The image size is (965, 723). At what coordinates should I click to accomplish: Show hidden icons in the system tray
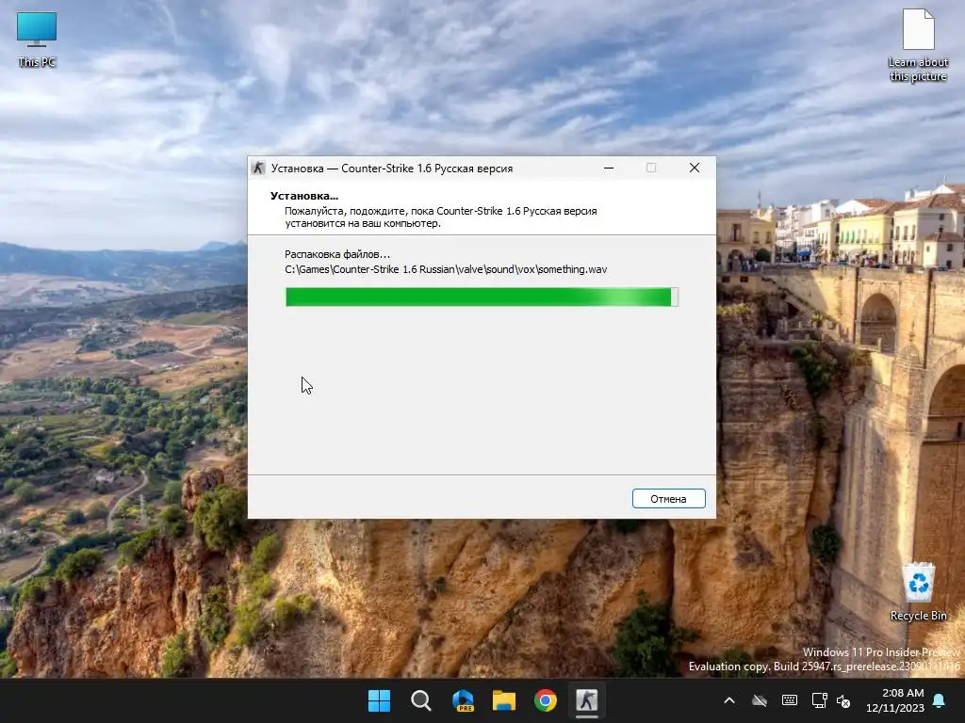[x=729, y=700]
